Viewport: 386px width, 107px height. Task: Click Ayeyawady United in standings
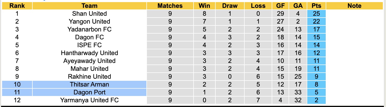pyautogui.click(x=89, y=61)
